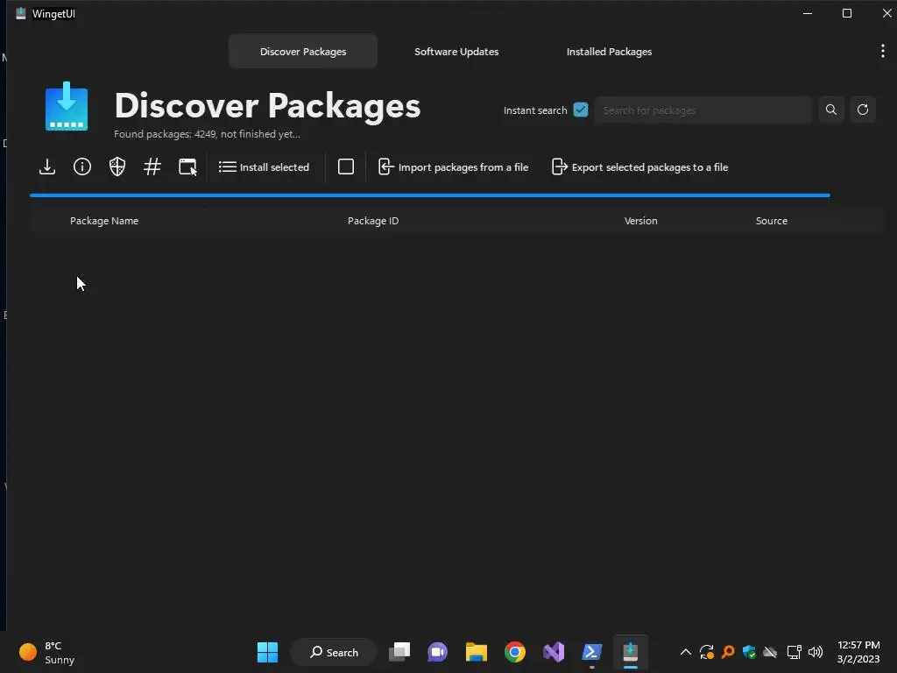Click the install as administrator shield icon
Image resolution: width=897 pixels, height=673 pixels.
[x=117, y=167]
